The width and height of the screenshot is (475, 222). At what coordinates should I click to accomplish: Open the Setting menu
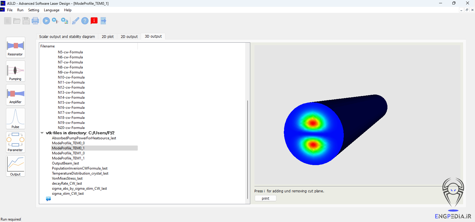click(34, 10)
